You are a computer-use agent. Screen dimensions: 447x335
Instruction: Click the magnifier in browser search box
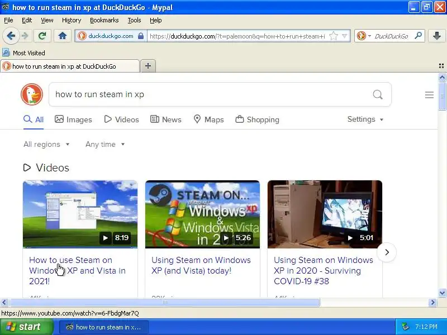(418, 36)
